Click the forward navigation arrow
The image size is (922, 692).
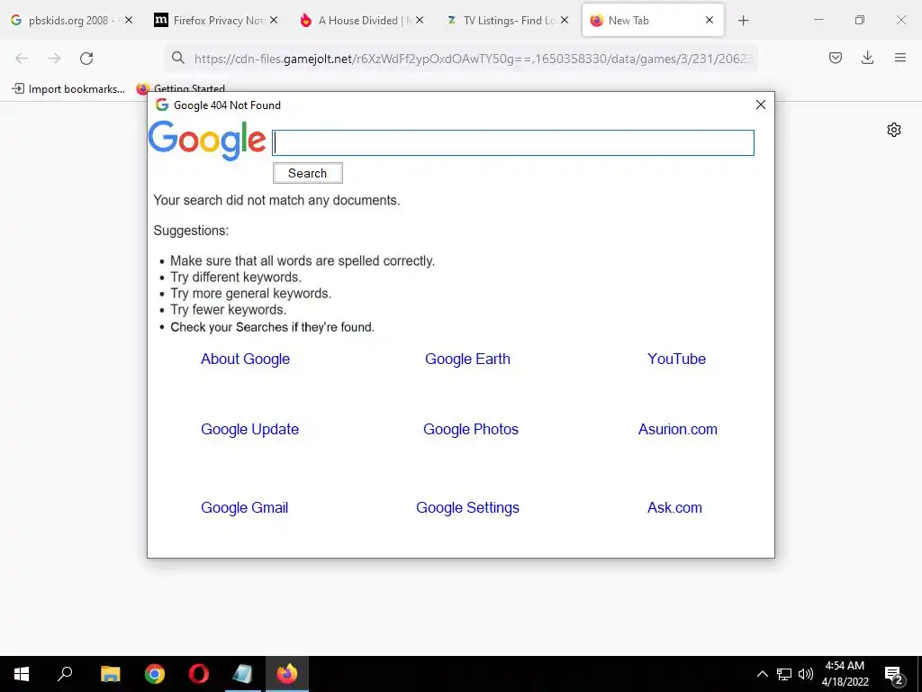pyautogui.click(x=54, y=59)
